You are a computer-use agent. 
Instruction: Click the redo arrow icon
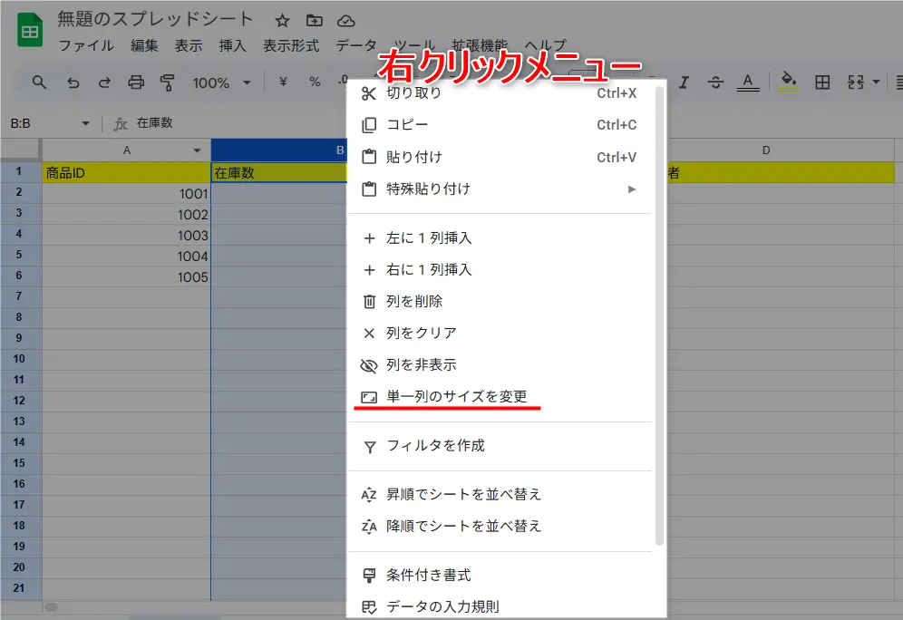point(104,82)
